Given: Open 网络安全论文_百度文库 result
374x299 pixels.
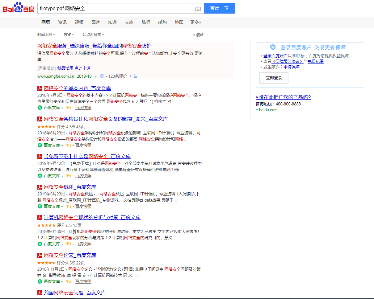Looking at the screenshot, I should pyautogui.click(x=70, y=255).
